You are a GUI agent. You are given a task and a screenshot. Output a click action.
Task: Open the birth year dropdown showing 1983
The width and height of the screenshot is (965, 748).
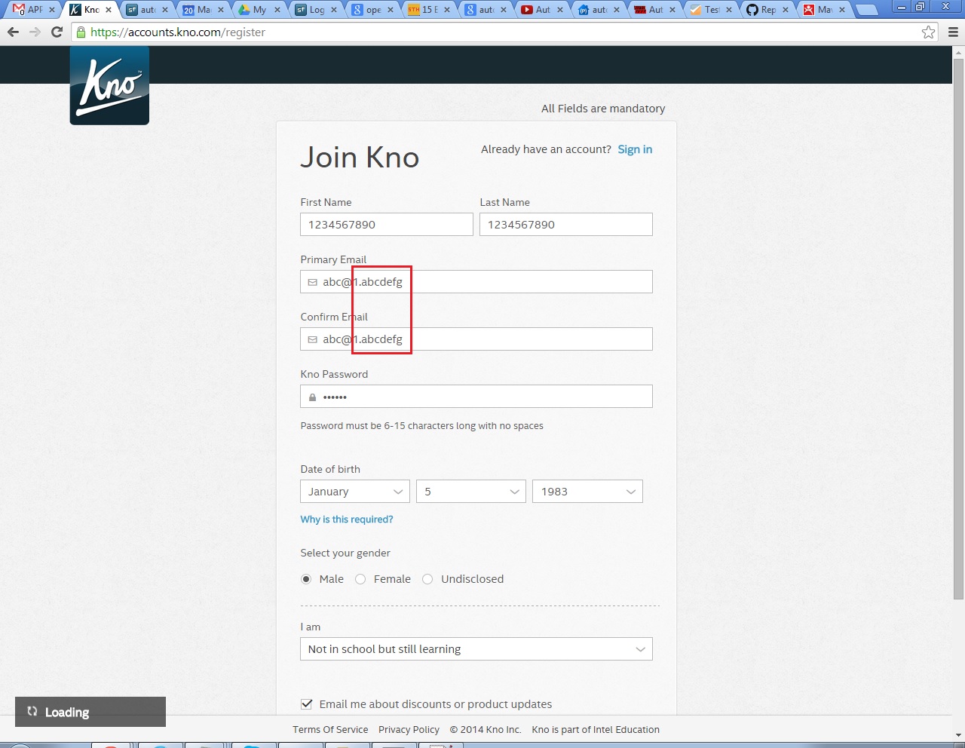(x=587, y=492)
